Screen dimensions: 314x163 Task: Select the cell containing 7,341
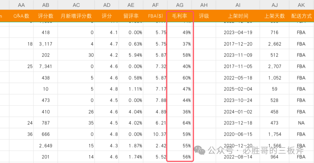click(46, 66)
